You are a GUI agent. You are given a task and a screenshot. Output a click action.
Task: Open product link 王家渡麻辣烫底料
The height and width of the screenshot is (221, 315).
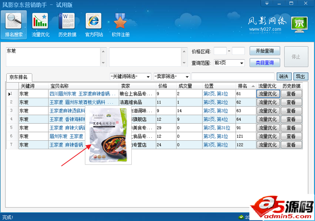pos(67,111)
